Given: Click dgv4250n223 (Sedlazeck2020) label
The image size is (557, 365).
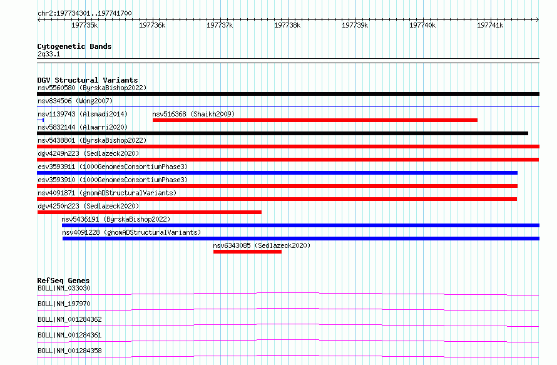Looking at the screenshot, I should pos(88,206).
